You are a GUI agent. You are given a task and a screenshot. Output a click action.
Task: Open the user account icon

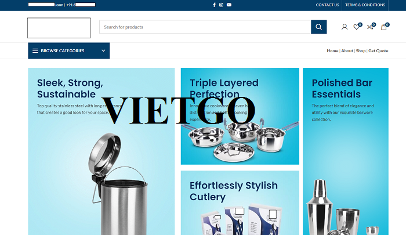point(345,27)
